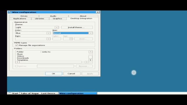This screenshot has height=105, width=187.
Task: Click folders list scroll right arrow
Action: click(87, 62)
